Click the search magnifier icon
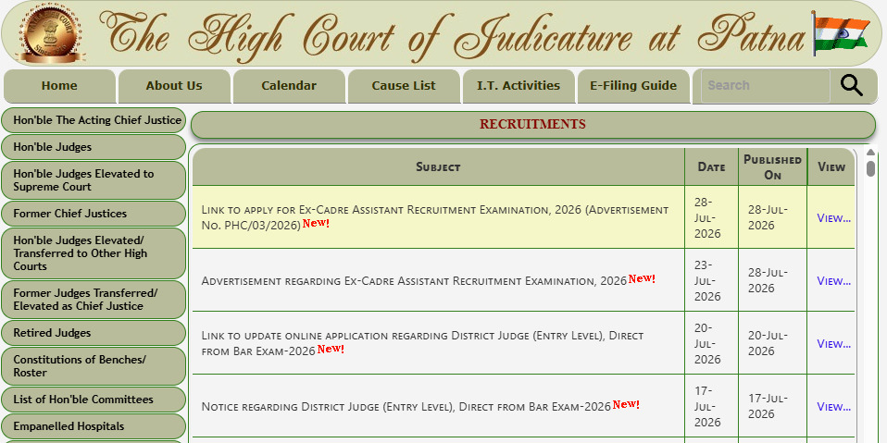This screenshot has width=887, height=443. pos(851,86)
